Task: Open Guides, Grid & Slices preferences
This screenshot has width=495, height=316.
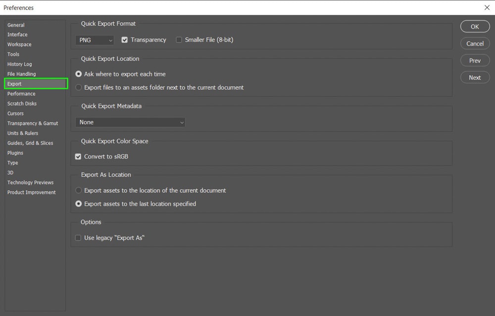Action: (x=30, y=143)
